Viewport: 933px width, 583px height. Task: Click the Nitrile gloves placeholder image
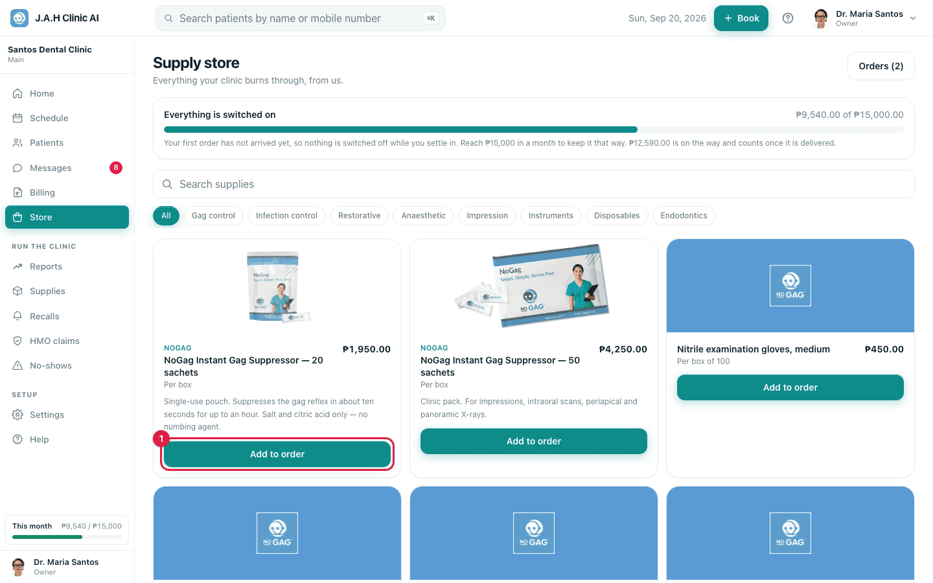click(790, 286)
